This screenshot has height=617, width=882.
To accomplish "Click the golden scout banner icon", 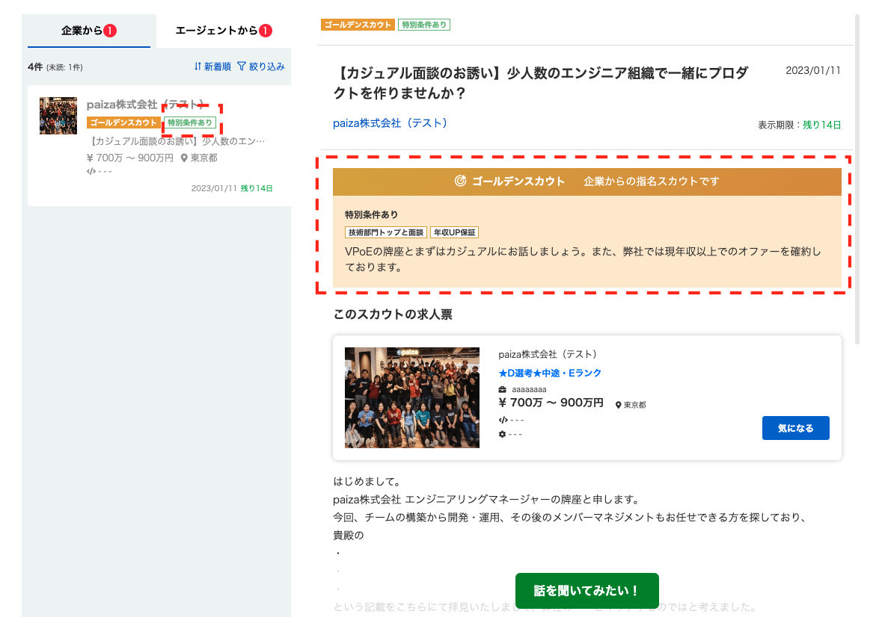I will pyautogui.click(x=460, y=181).
